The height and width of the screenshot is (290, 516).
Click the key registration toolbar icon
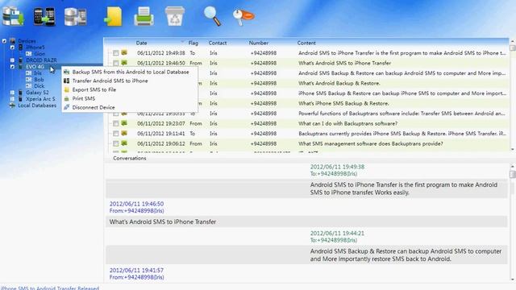(243, 17)
